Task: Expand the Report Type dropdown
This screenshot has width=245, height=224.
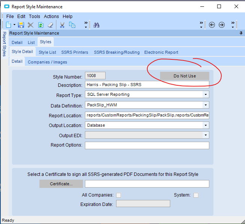Action: tap(206, 94)
